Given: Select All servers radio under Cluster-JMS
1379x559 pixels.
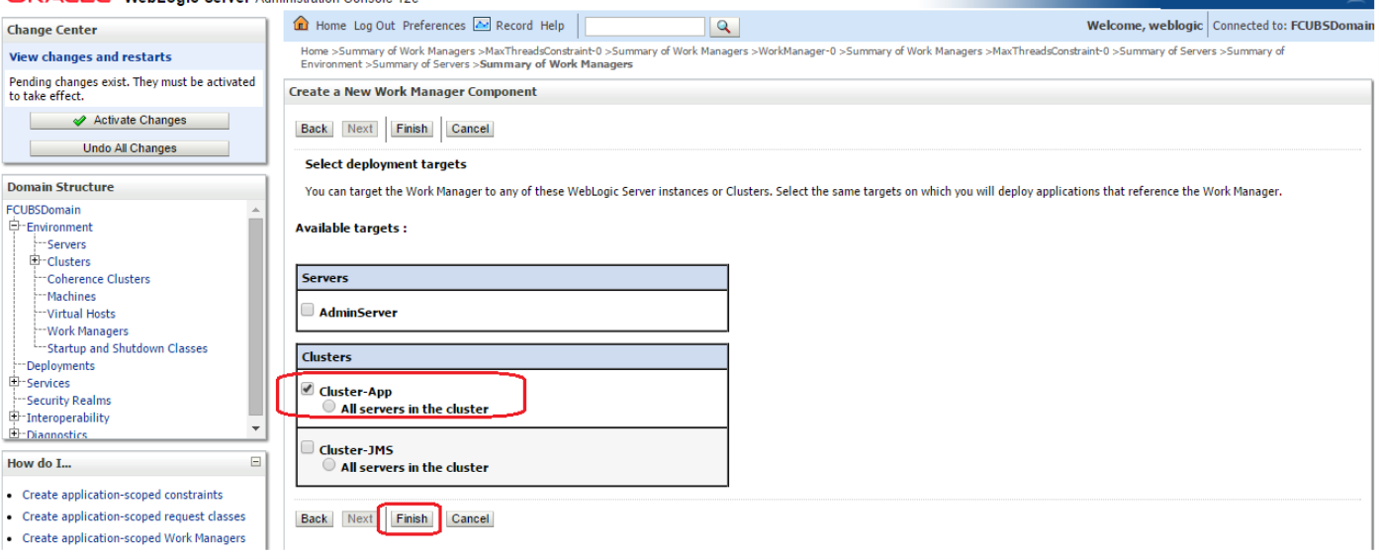Looking at the screenshot, I should pyautogui.click(x=329, y=465).
